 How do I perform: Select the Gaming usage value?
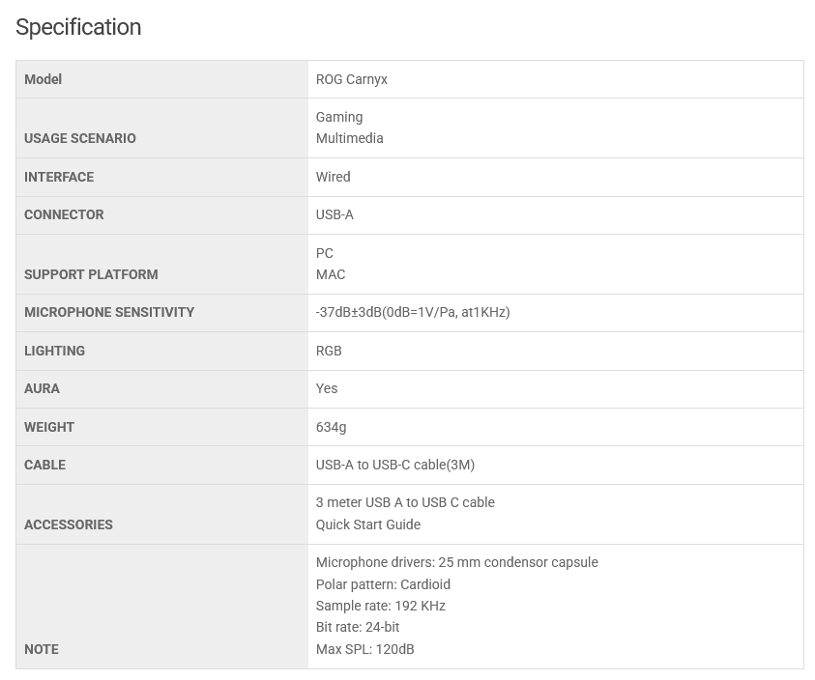pos(339,117)
